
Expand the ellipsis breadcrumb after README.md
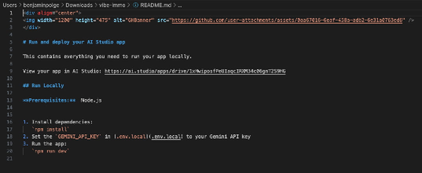179,5
